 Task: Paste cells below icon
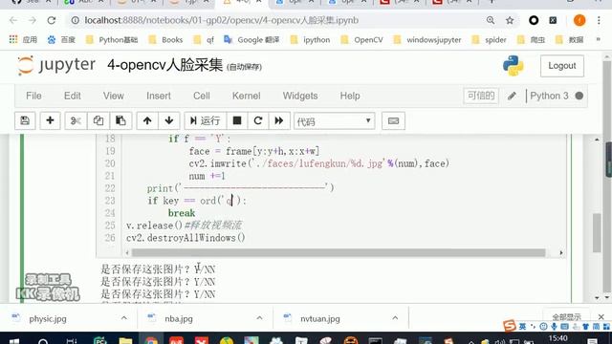(120, 120)
